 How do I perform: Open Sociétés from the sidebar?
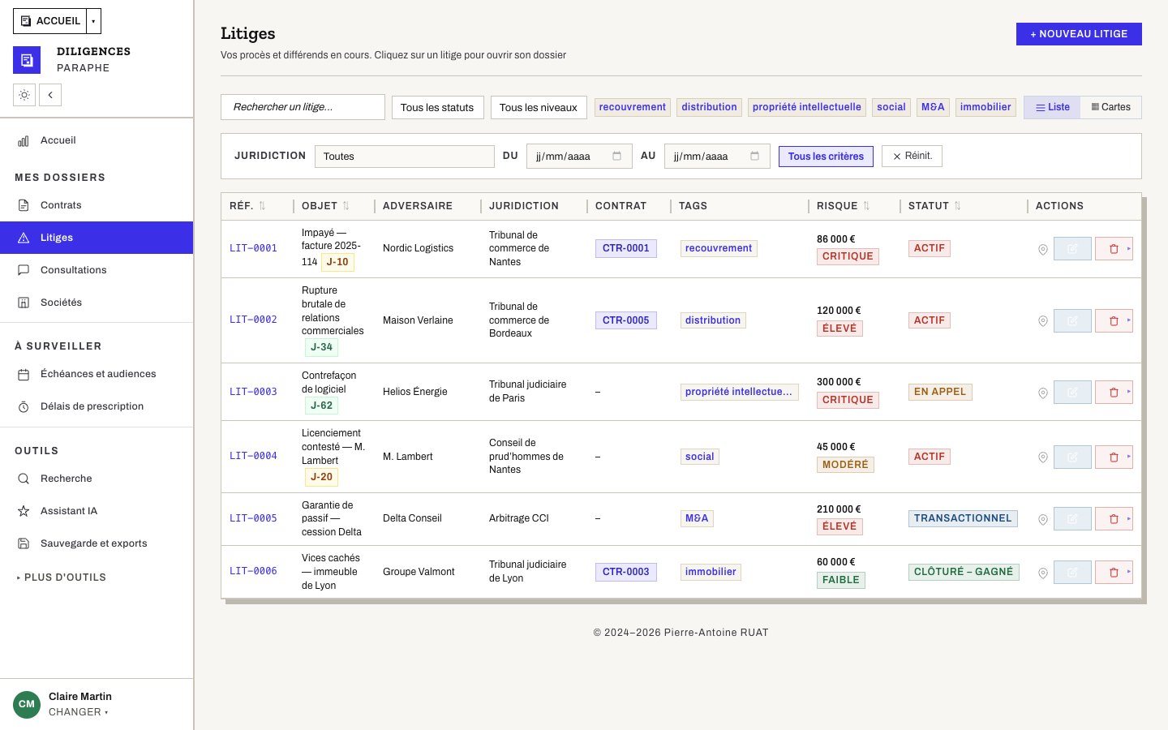click(97, 303)
